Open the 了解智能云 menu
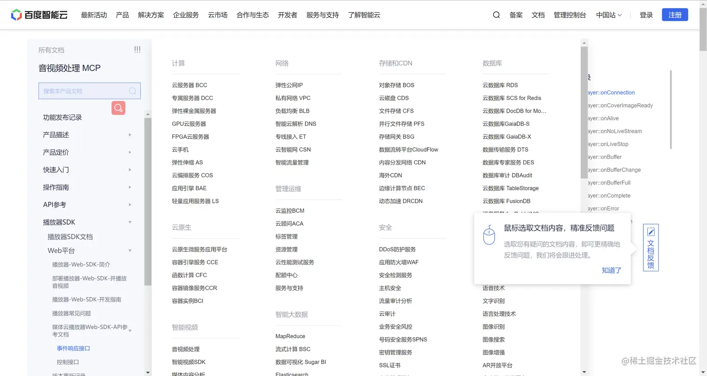Image resolution: width=707 pixels, height=376 pixels. point(364,15)
